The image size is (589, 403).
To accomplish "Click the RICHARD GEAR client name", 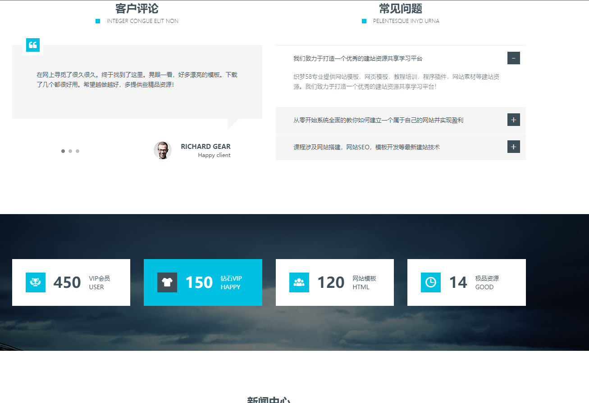I will [205, 147].
